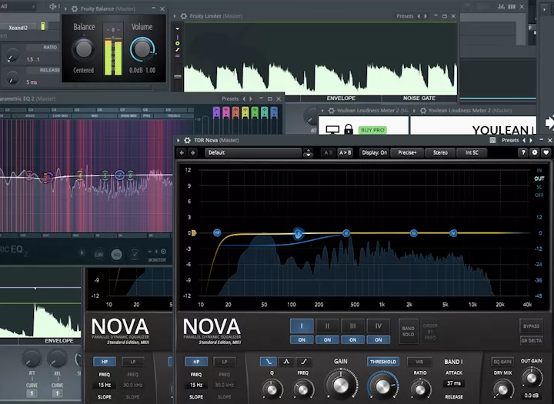Screen dimensions: 554x404
Task: Toggle band I ON switch
Action: (302, 339)
